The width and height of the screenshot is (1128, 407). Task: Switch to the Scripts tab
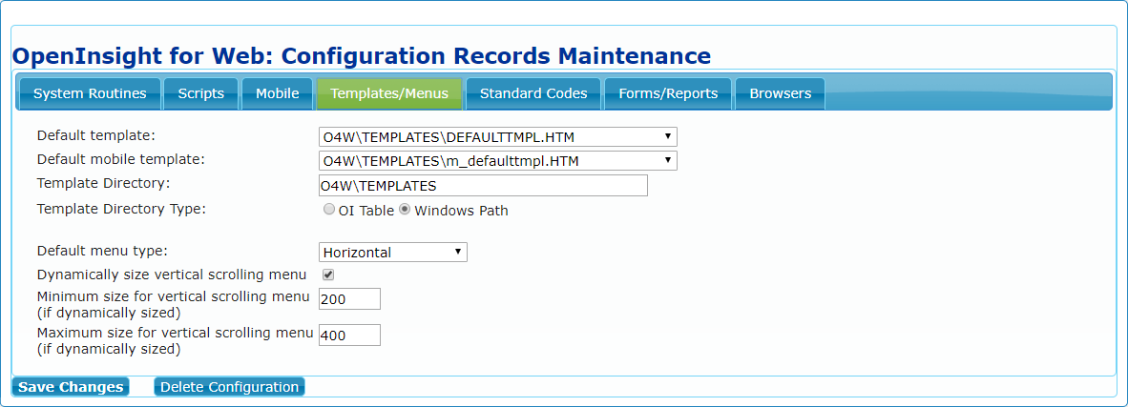tap(200, 93)
